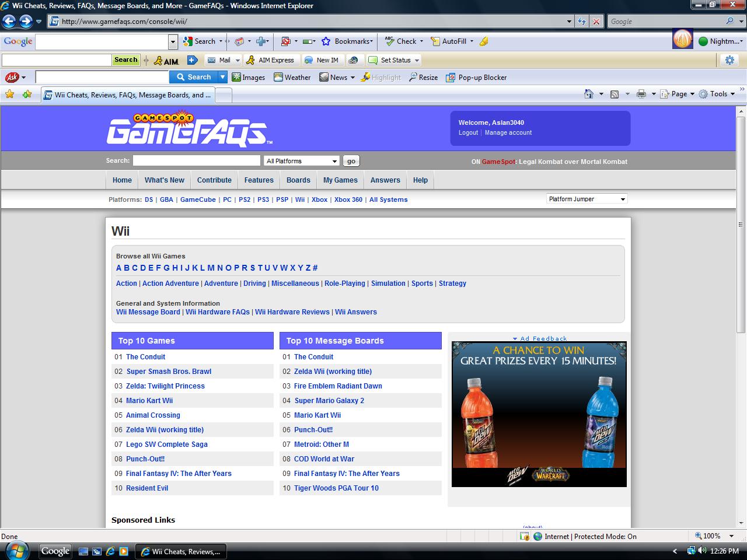Click the volume icon in the system tray
This screenshot has height=560, width=747.
(x=702, y=551)
